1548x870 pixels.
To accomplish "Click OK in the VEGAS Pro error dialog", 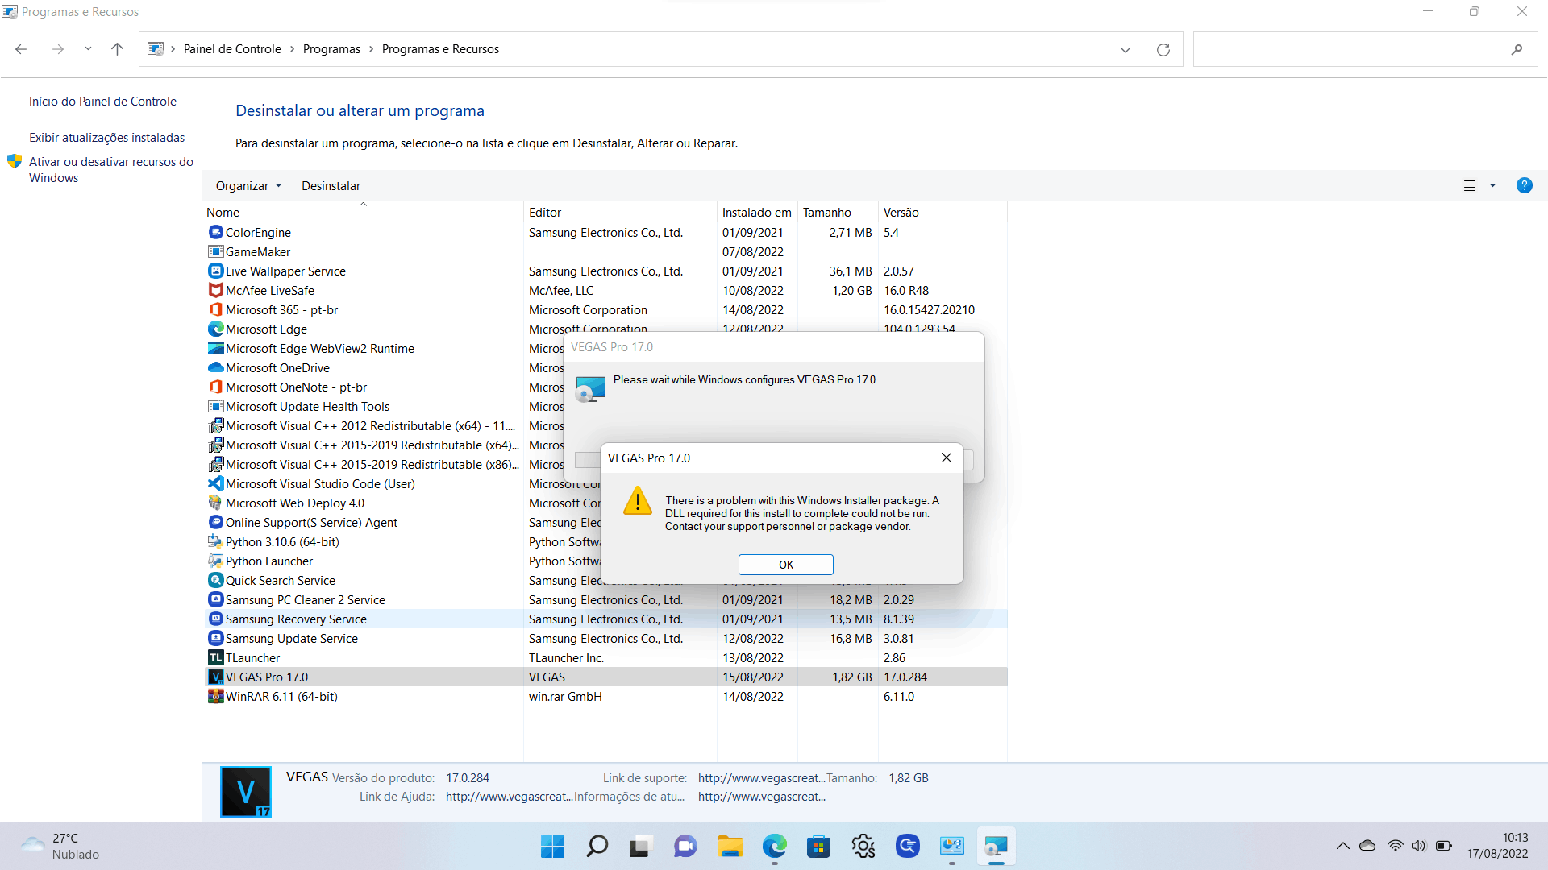I will [x=785, y=565].
